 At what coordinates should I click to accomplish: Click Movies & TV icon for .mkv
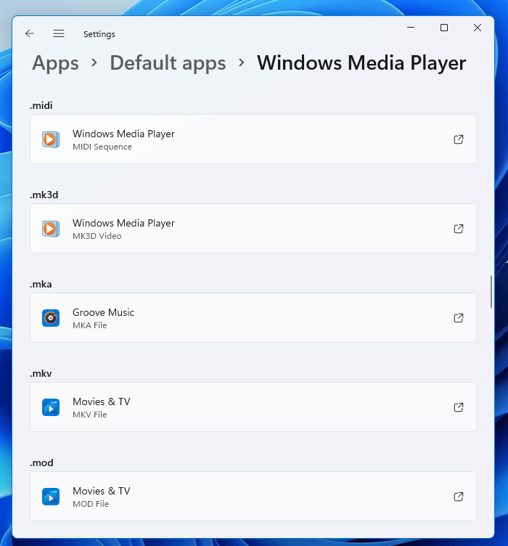pyautogui.click(x=51, y=407)
